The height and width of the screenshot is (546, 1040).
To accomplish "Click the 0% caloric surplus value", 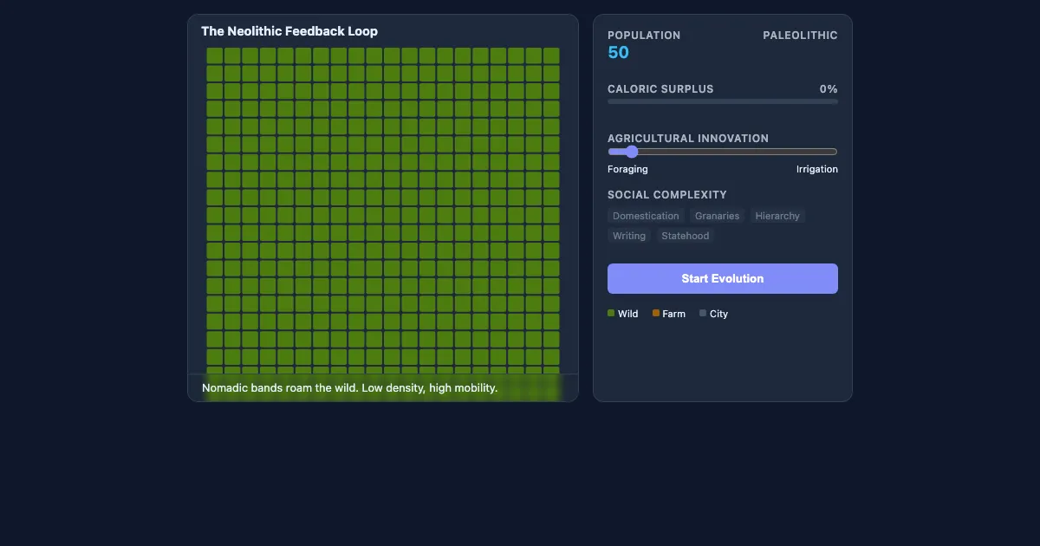I will pos(829,89).
